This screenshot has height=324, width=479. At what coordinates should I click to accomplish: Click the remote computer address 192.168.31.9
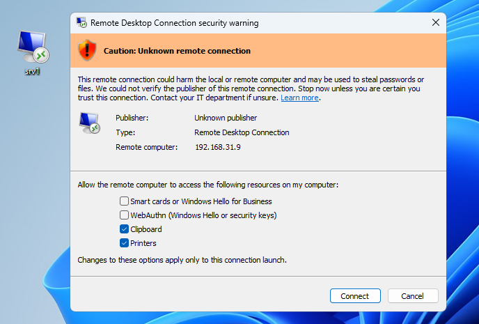(x=217, y=147)
